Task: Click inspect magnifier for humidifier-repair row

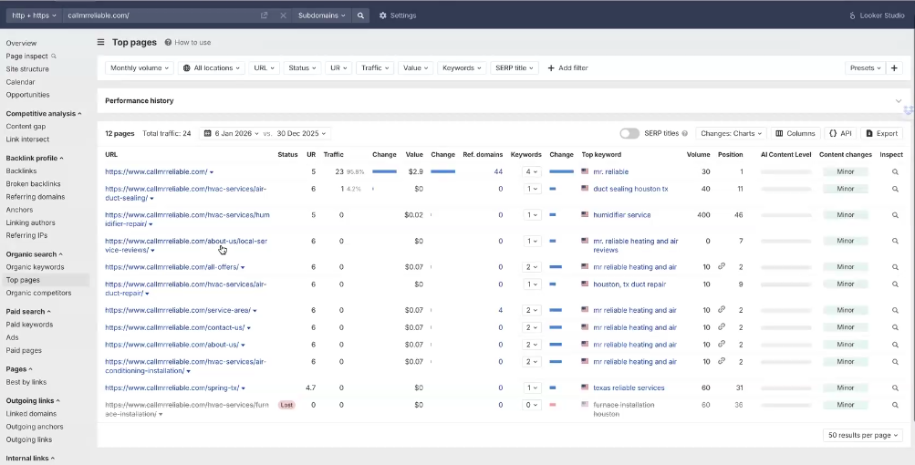Action: click(895, 215)
